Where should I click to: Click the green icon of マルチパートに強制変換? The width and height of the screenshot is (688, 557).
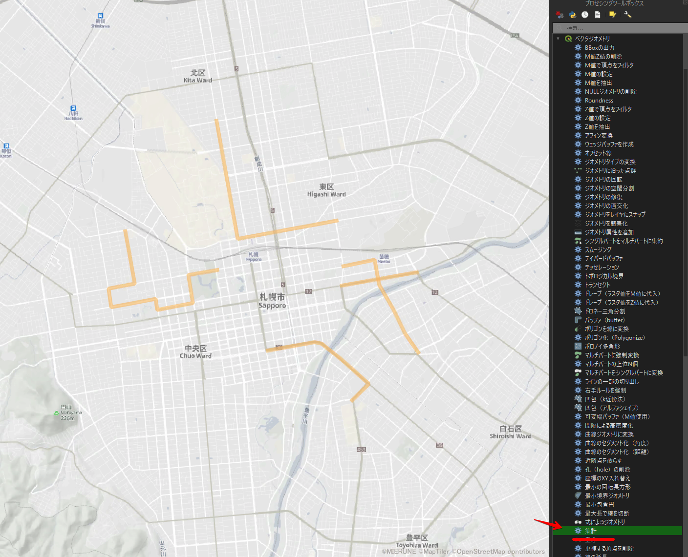point(578,355)
